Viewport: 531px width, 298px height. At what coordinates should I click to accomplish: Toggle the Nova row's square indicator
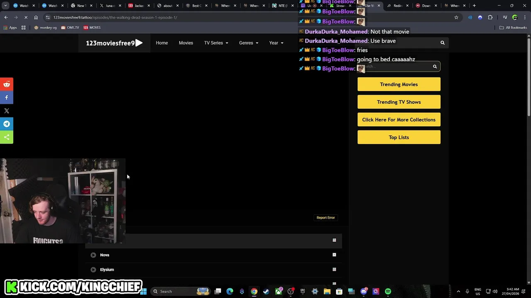[334, 255]
